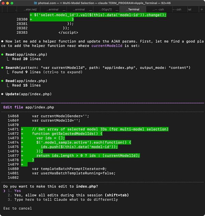This screenshot has height=216, width=205.
Task: Click var ids = []; on line 14073
Action: (51, 138)
